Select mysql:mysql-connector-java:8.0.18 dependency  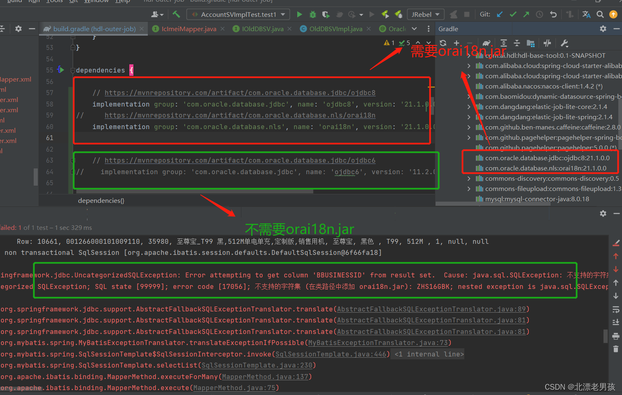(537, 199)
